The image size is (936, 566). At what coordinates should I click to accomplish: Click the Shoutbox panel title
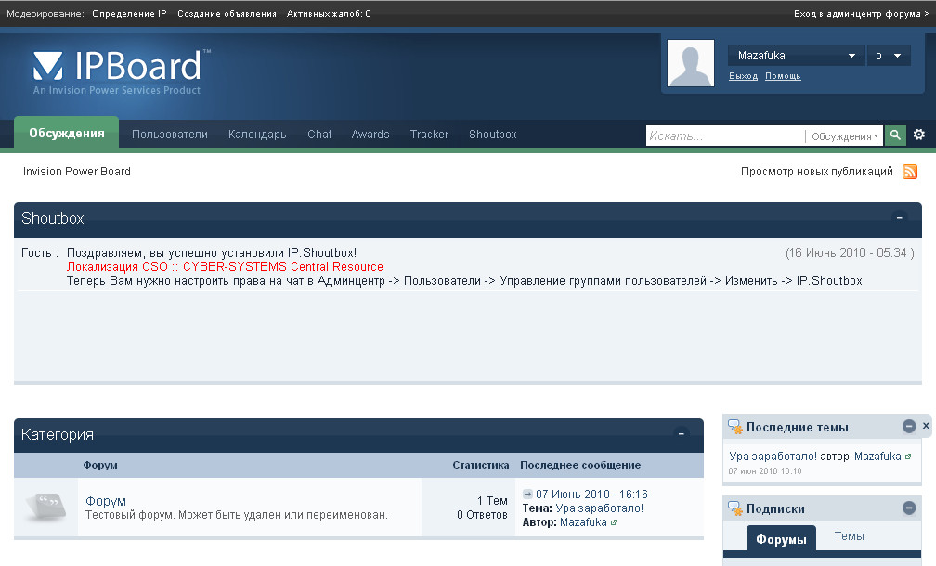pyautogui.click(x=53, y=218)
